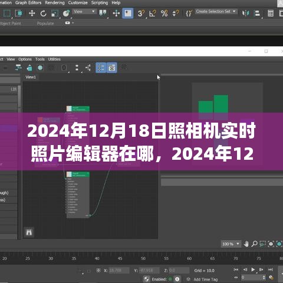Open the Rendering menu
Image resolution: width=283 pixels, height=283 pixels.
point(55,3)
